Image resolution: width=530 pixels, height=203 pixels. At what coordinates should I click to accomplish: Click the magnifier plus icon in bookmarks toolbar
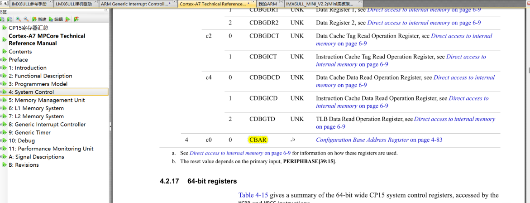click(18, 19)
